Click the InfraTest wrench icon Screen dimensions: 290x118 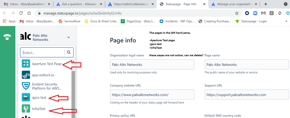(26, 109)
